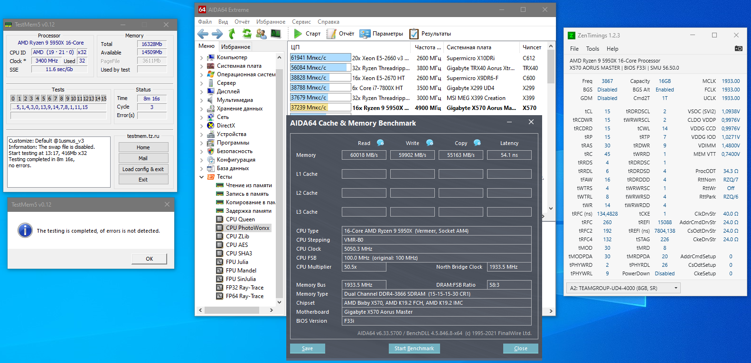This screenshot has width=751, height=363.
Task: Expand the Сеть tree node
Action: (x=201, y=118)
